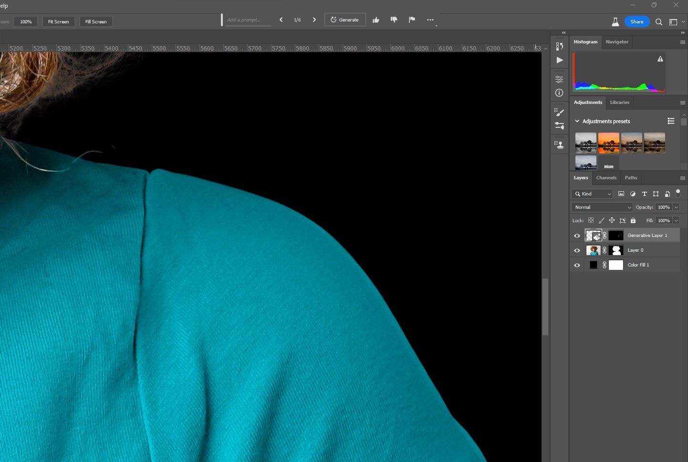Collapse the Adjustments presets section

[x=577, y=121]
